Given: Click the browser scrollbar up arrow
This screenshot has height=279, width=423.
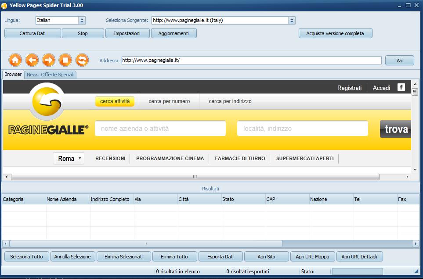Looking at the screenshot, I should pyautogui.click(x=415, y=84).
